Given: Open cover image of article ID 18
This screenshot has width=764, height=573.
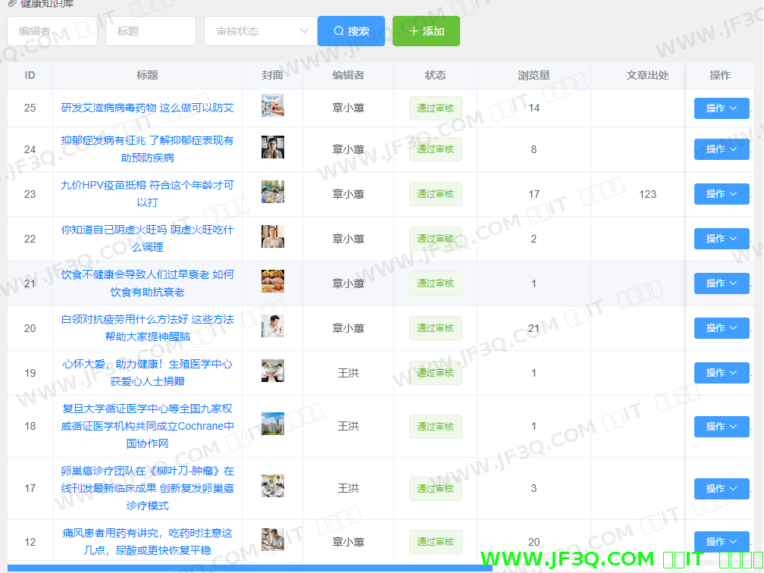Looking at the screenshot, I should coord(272,424).
